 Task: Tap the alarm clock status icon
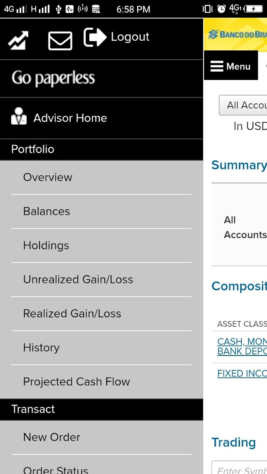tap(221, 9)
